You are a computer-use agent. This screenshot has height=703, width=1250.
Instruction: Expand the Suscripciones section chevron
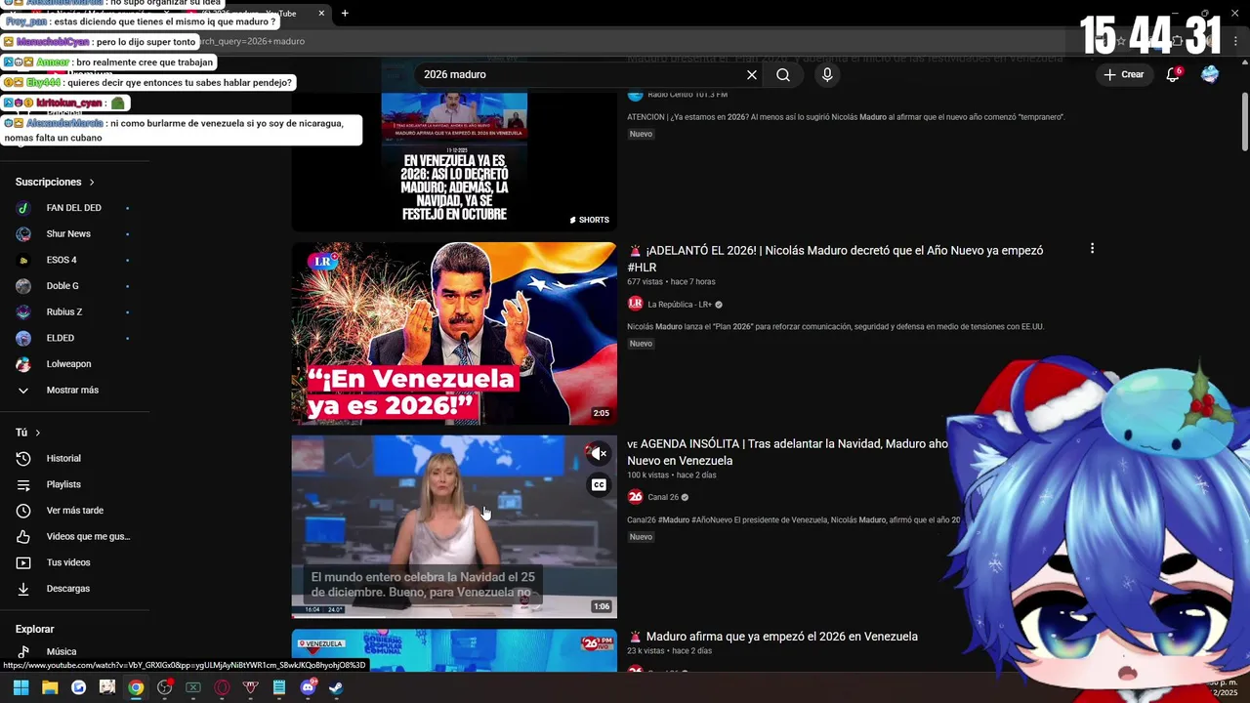92,183
